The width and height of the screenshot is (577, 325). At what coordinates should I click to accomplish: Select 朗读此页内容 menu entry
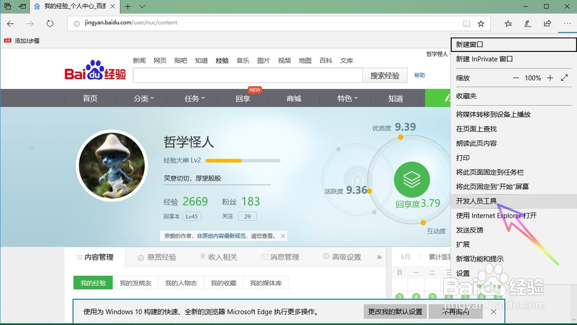tap(514, 143)
